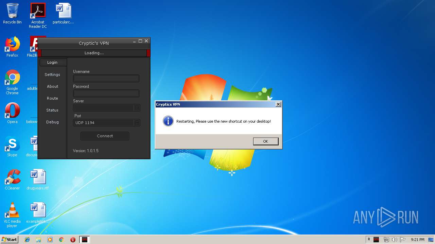Screen dimensions: 435x244
Task: Click the red VPN tray icon
Action: click(376, 240)
